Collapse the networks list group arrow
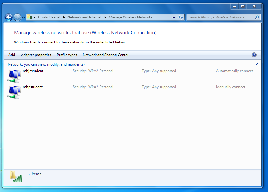Image resolution: width=268 pixels, height=192 pixels. tap(257, 64)
